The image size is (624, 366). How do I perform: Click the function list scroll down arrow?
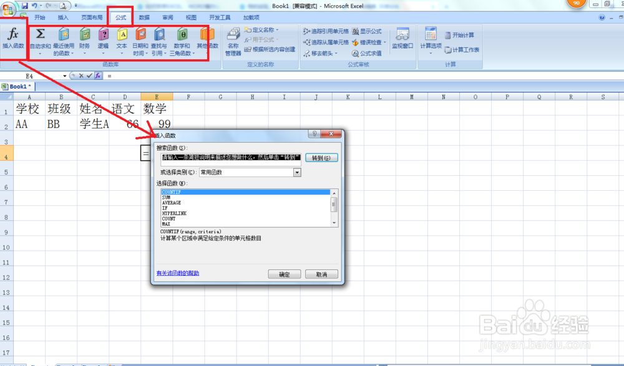coord(334,223)
